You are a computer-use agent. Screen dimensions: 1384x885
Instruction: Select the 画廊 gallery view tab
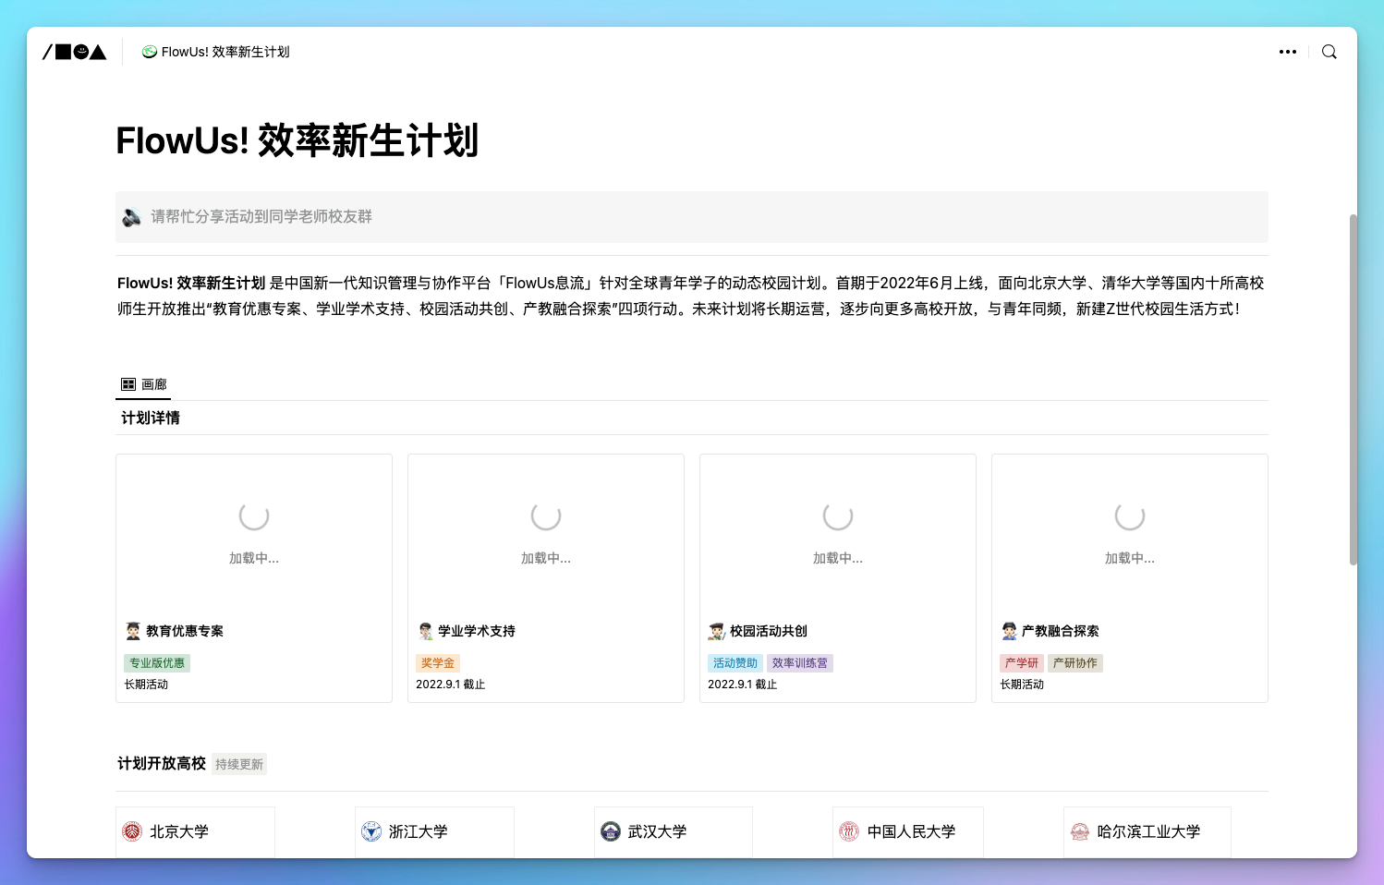point(144,384)
